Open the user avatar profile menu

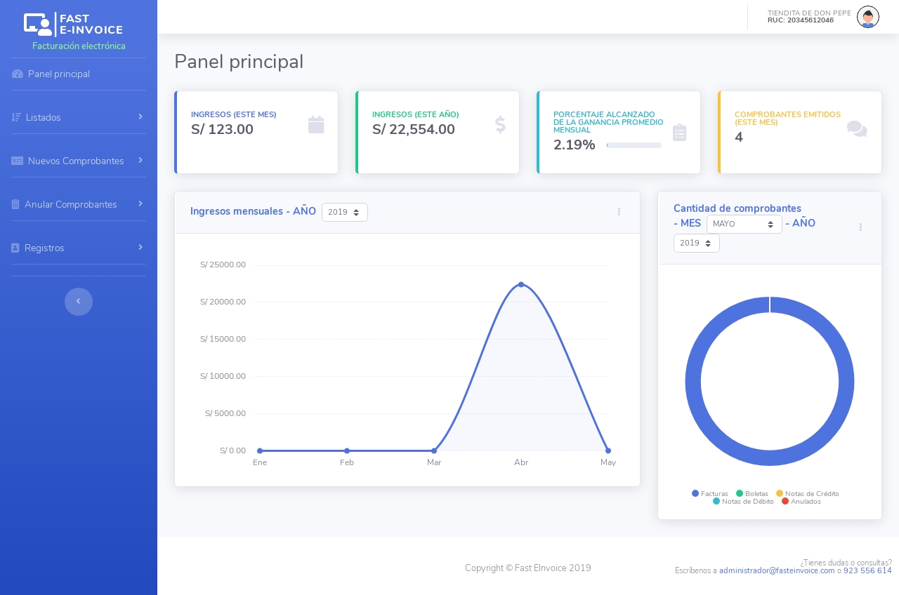click(868, 17)
